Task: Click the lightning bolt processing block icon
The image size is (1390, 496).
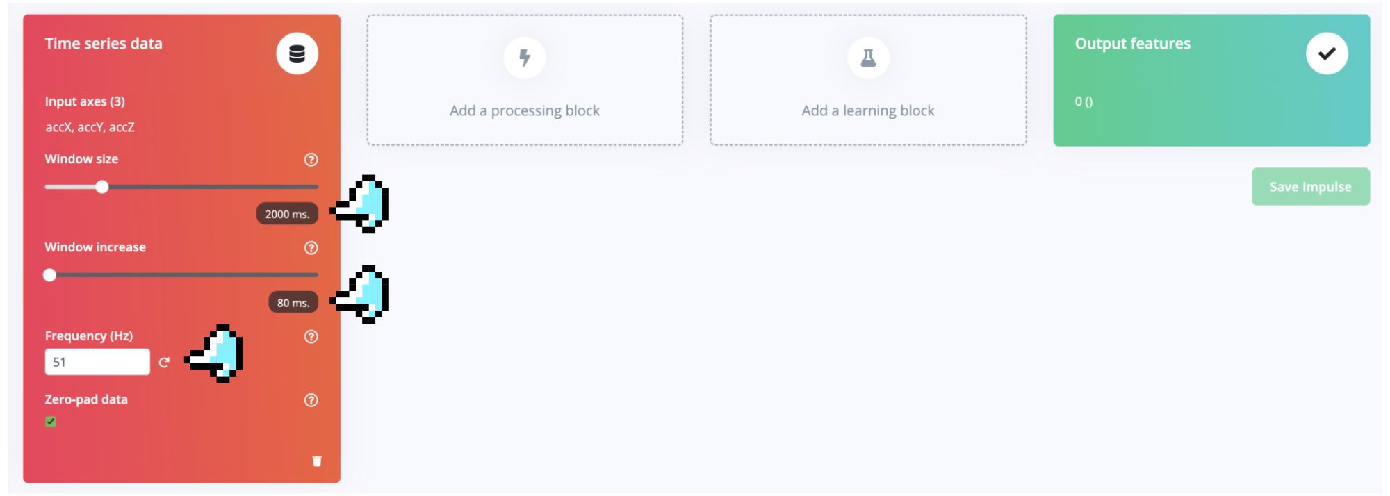Action: pos(525,58)
